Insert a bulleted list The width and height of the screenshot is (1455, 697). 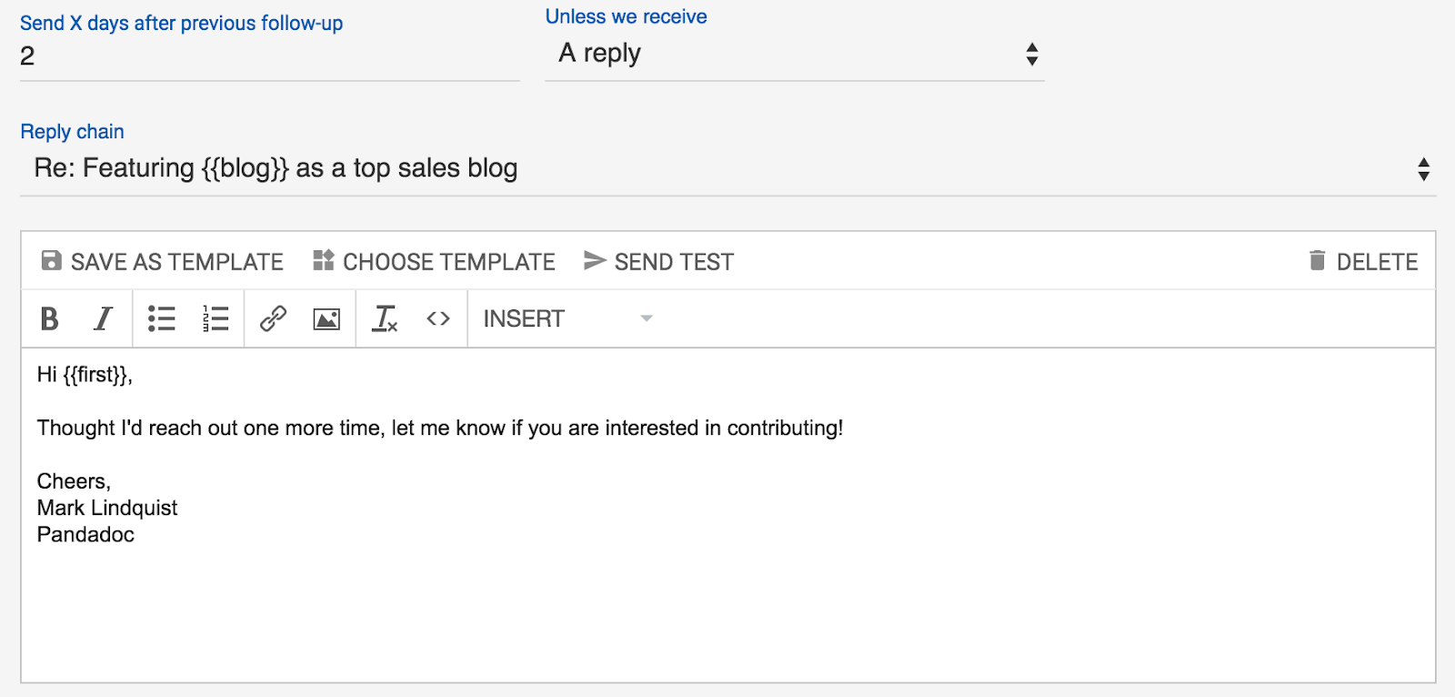click(162, 318)
